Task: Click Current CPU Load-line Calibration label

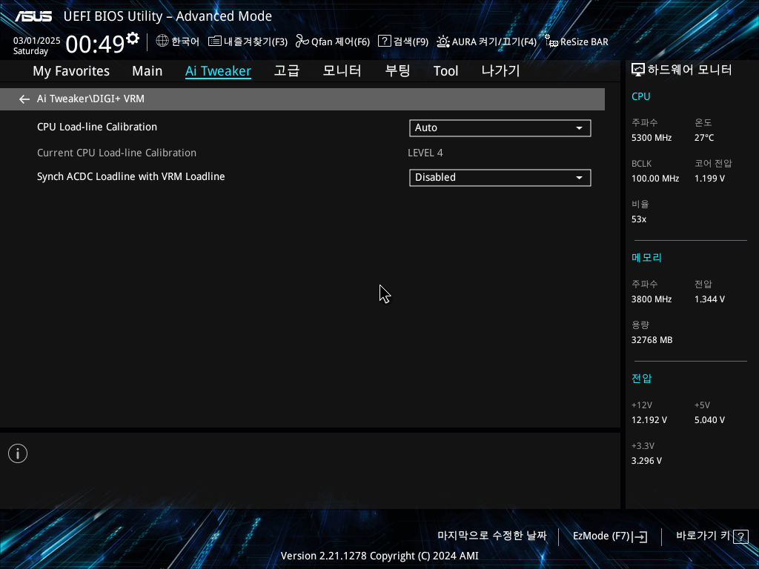Action: pos(116,153)
